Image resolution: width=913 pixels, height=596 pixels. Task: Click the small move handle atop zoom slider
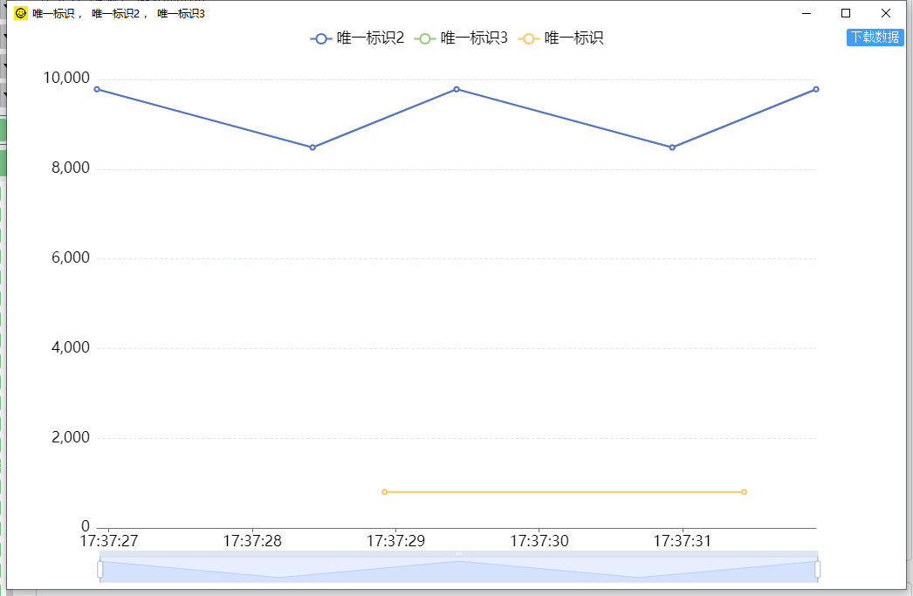[x=459, y=554]
